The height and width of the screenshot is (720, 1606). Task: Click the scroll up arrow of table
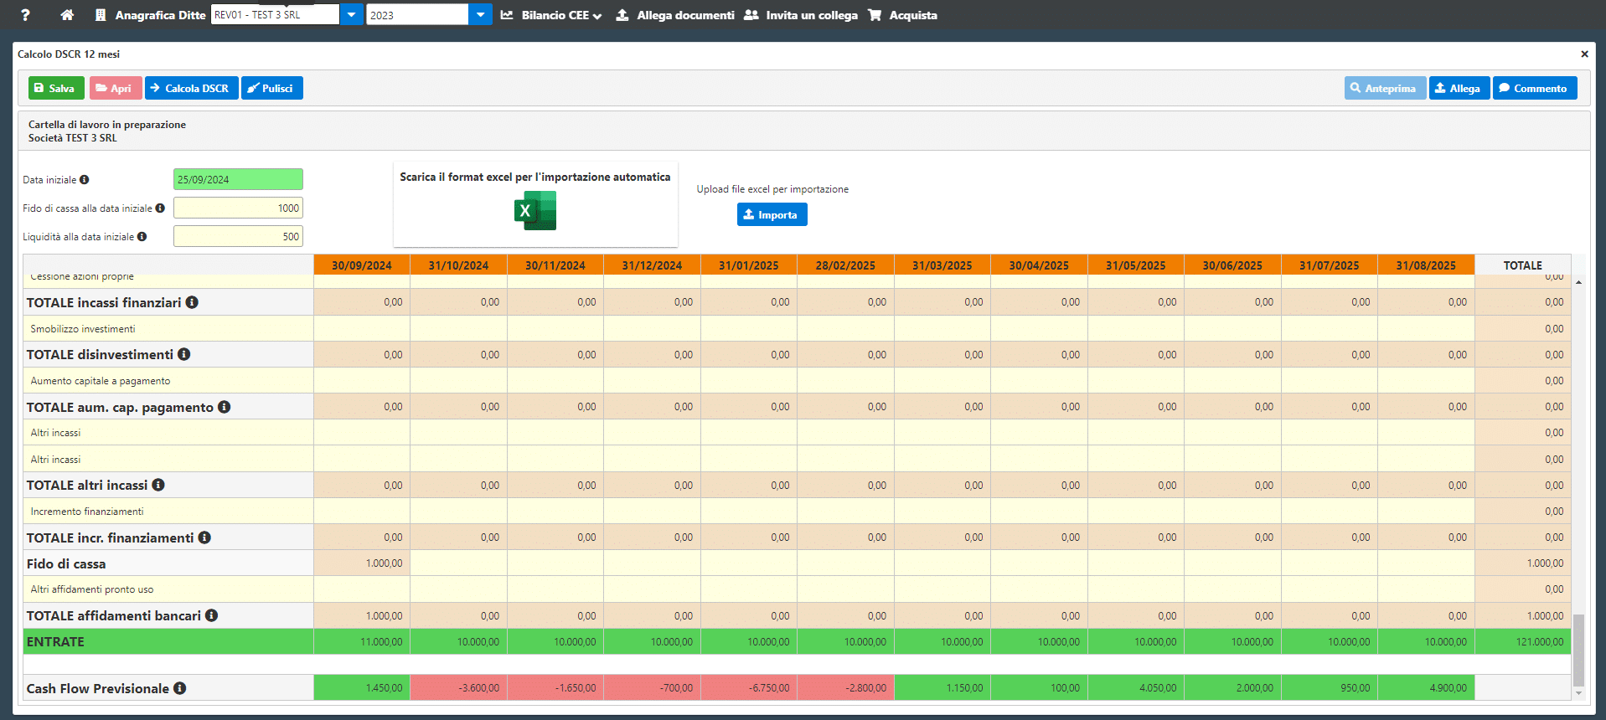tap(1578, 282)
